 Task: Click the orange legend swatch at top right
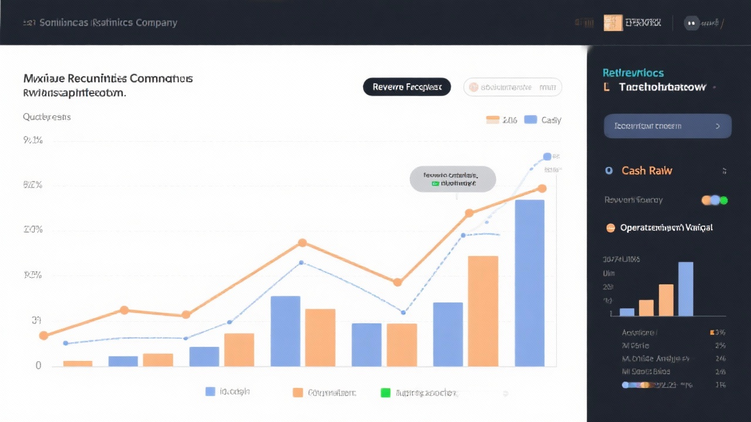click(493, 120)
